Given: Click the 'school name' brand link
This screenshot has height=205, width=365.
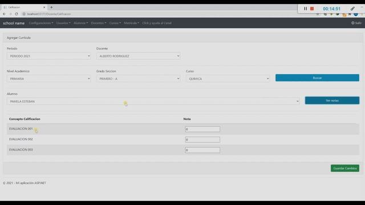Looking at the screenshot, I should point(14,23).
